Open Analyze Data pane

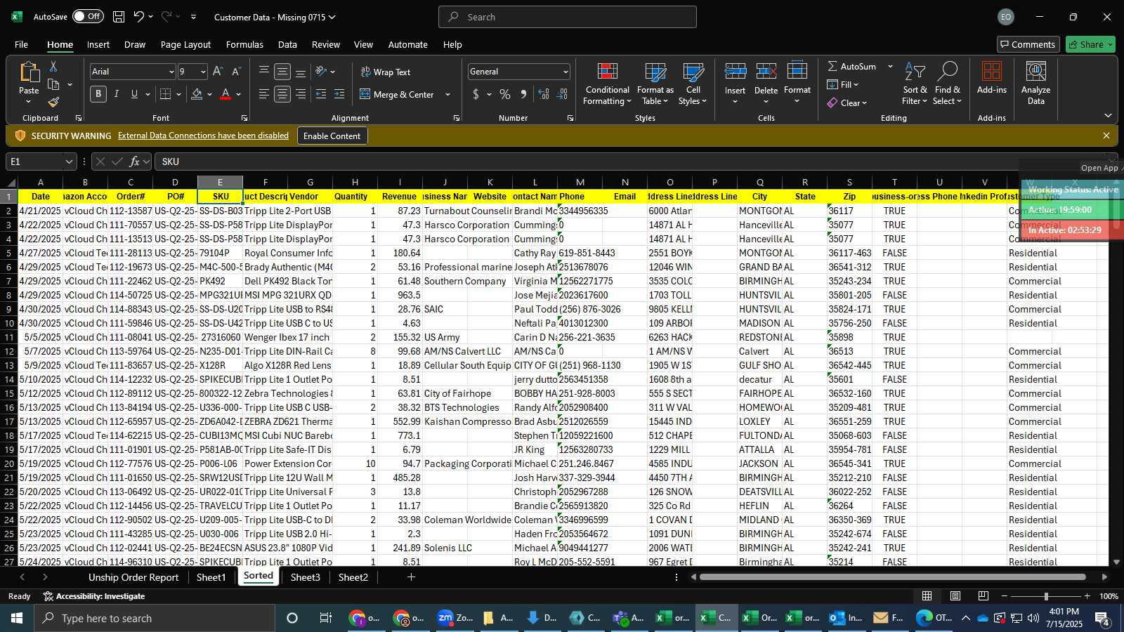click(x=1035, y=84)
